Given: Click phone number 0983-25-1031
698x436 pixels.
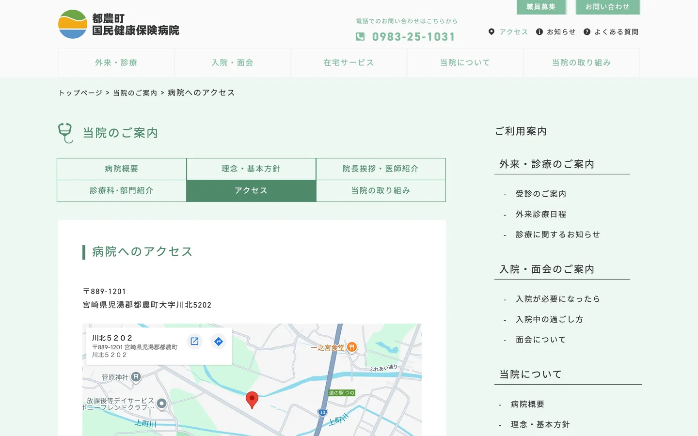Looking at the screenshot, I should coord(414,37).
